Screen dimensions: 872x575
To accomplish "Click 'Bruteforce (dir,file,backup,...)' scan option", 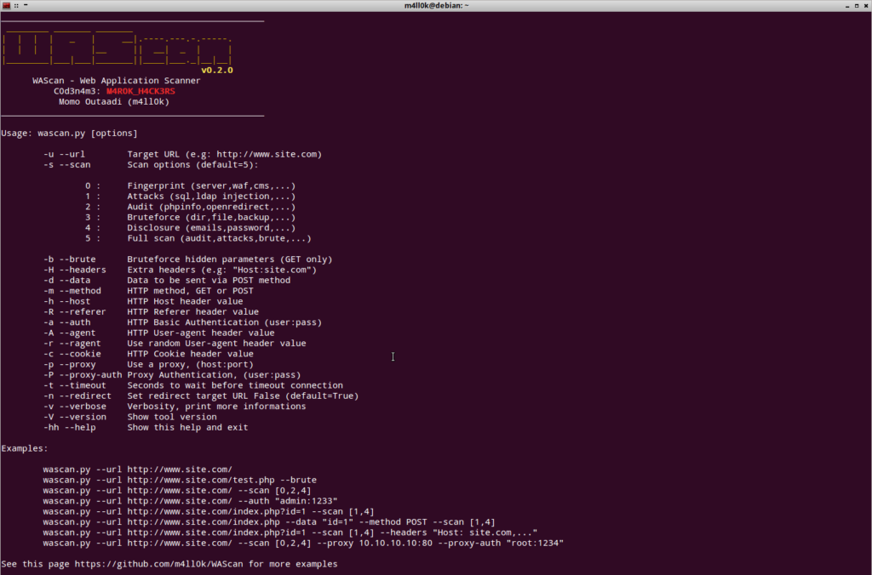I will click(x=211, y=217).
